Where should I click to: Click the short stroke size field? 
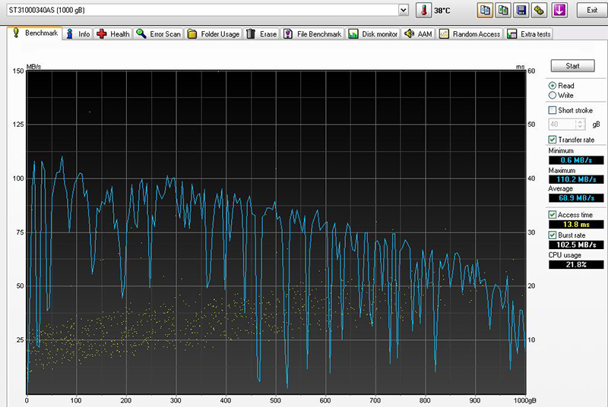tap(562, 125)
